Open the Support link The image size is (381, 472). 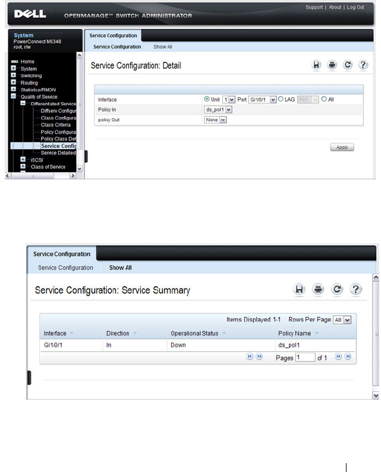coord(314,7)
